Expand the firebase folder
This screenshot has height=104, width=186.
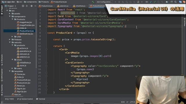pyautogui.click(x=10, y=40)
